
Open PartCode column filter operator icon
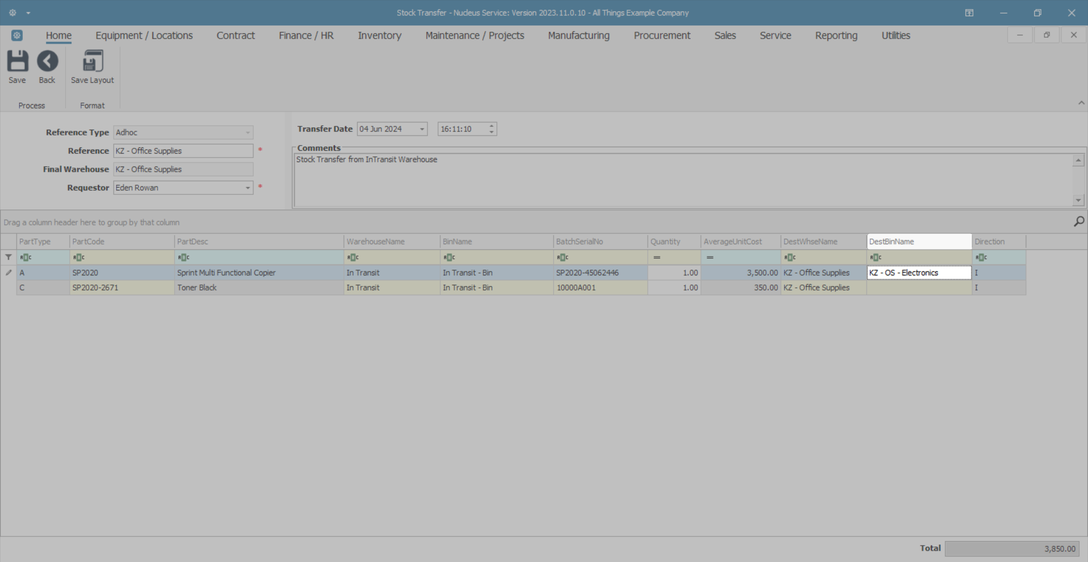pos(79,257)
